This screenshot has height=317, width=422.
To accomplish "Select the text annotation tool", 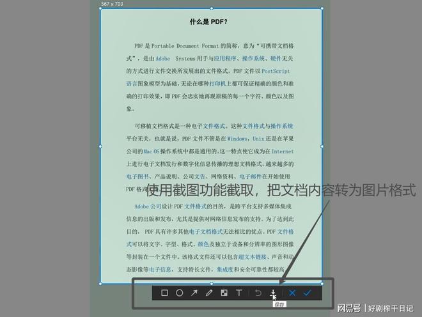I will pos(238,293).
